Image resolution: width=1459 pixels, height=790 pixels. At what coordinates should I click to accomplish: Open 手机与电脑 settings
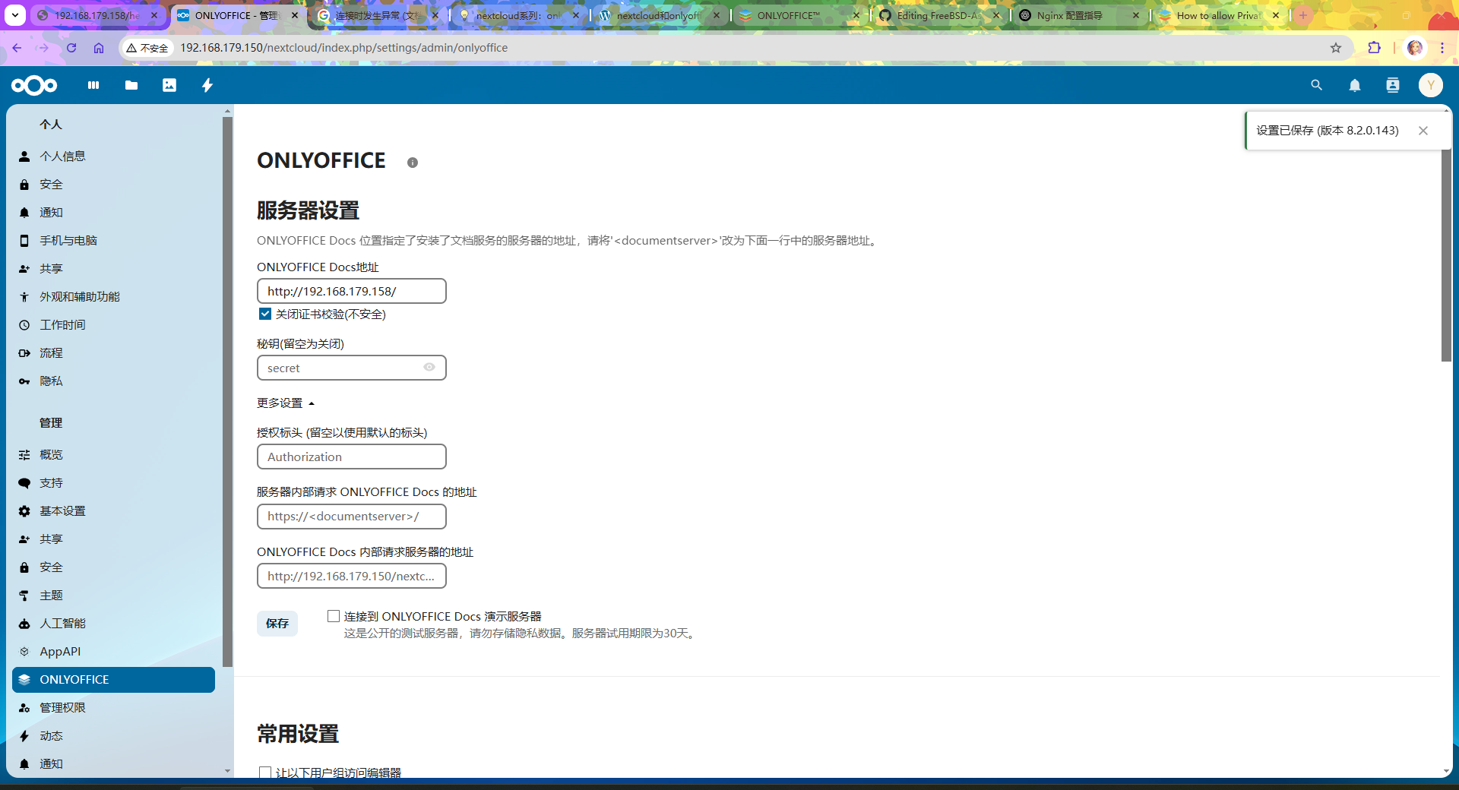(113, 241)
